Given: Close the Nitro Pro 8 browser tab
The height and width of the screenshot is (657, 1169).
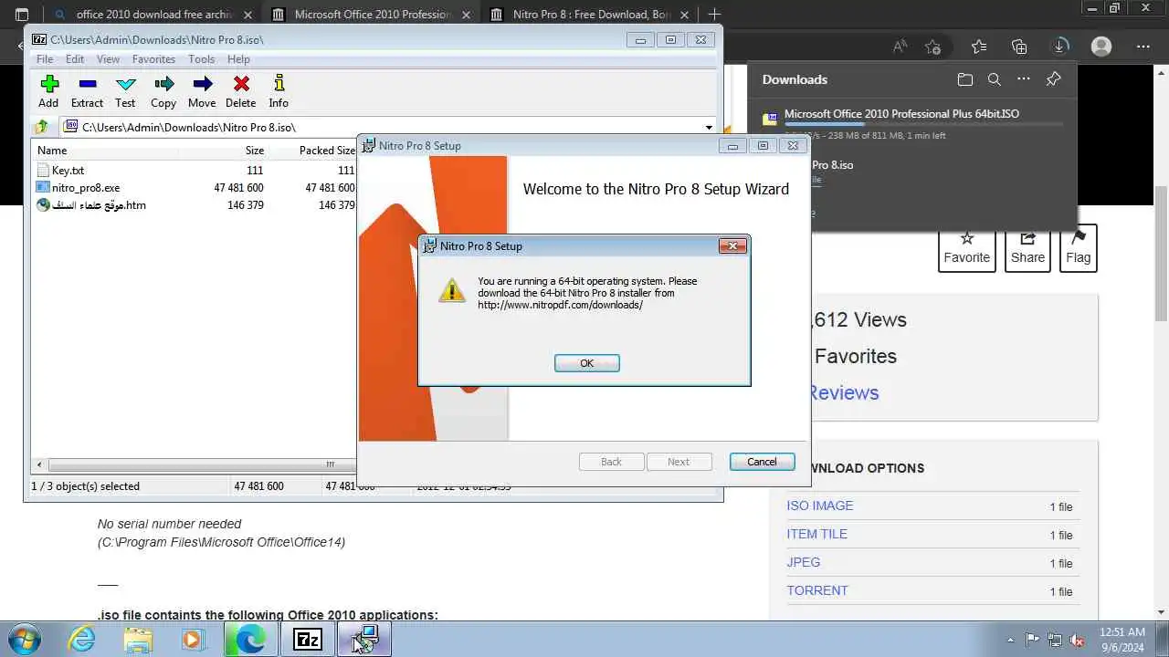Looking at the screenshot, I should (x=686, y=15).
